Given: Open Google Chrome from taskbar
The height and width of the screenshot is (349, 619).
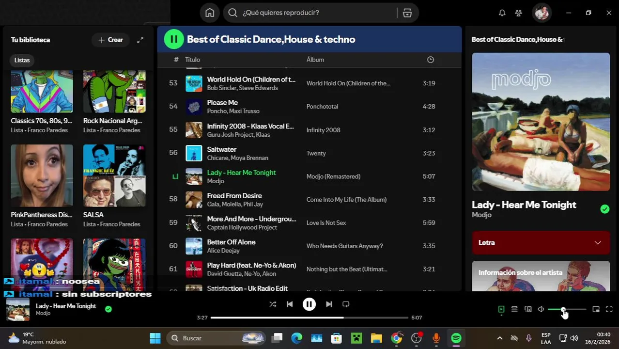Looking at the screenshot, I should point(397,338).
